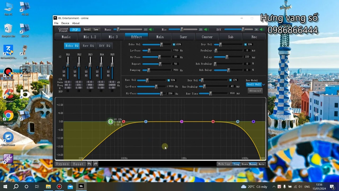Select the H high-cut node on graph

238,121
